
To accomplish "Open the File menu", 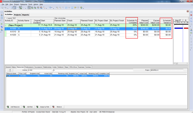I will (3, 4).
